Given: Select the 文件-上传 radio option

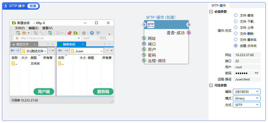Looking at the screenshot, I should [x=236, y=27].
